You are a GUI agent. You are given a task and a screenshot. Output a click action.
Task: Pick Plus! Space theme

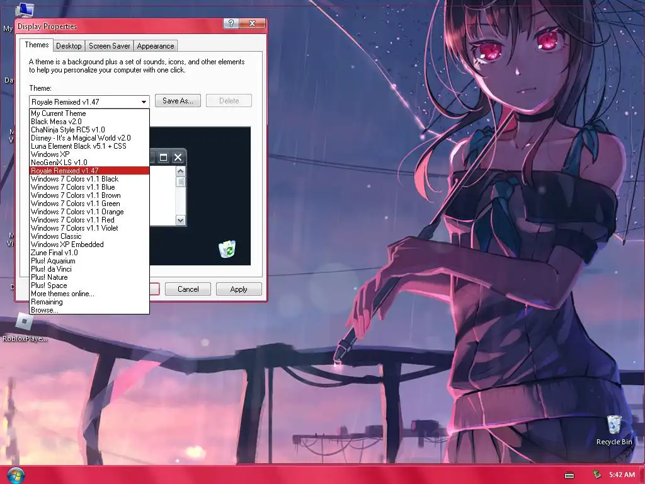coord(89,285)
